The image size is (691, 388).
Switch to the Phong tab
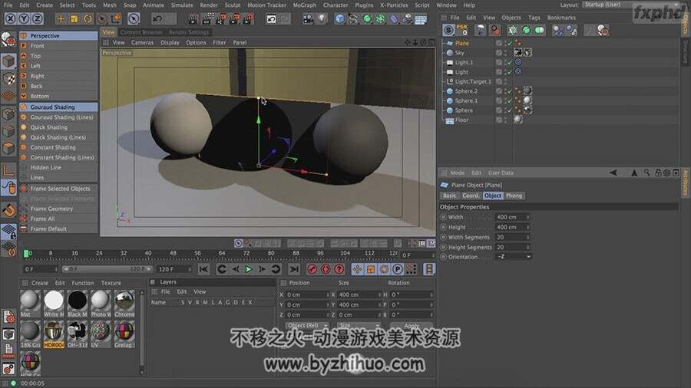tap(514, 196)
